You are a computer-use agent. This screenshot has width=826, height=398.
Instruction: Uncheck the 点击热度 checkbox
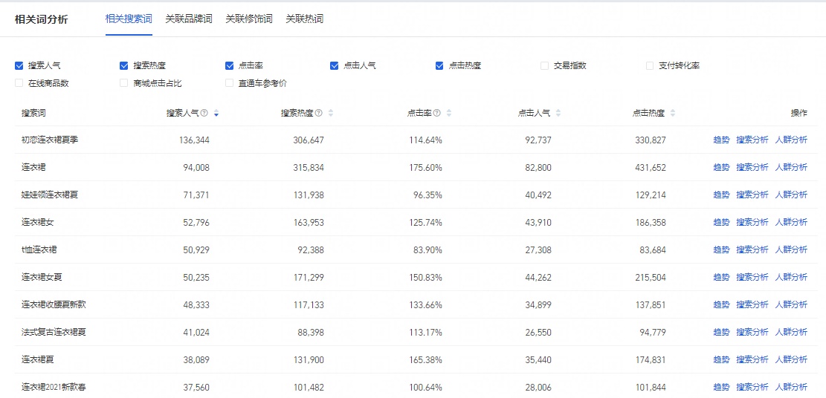440,65
